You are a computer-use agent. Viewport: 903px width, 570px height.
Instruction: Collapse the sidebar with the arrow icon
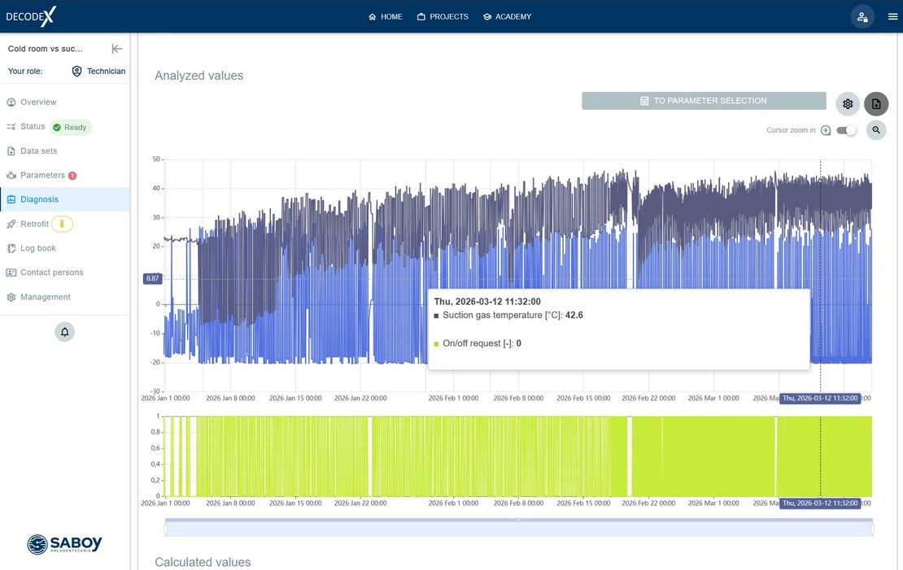click(x=117, y=49)
